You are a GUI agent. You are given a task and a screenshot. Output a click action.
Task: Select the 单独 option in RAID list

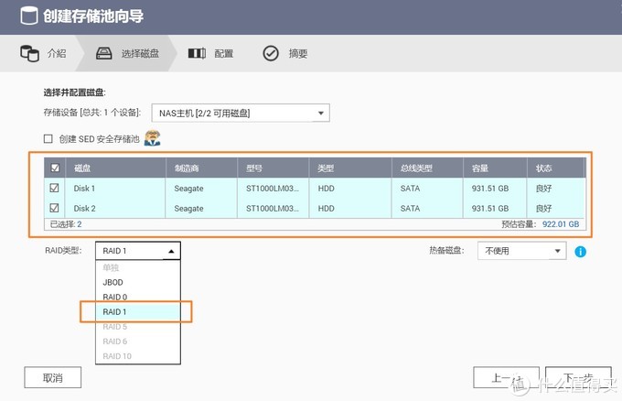[138, 267]
